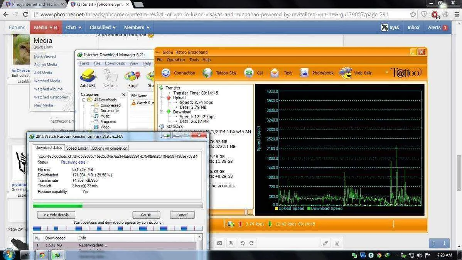
Task: Click the grey shield extension icon
Action: (x=424, y=14)
